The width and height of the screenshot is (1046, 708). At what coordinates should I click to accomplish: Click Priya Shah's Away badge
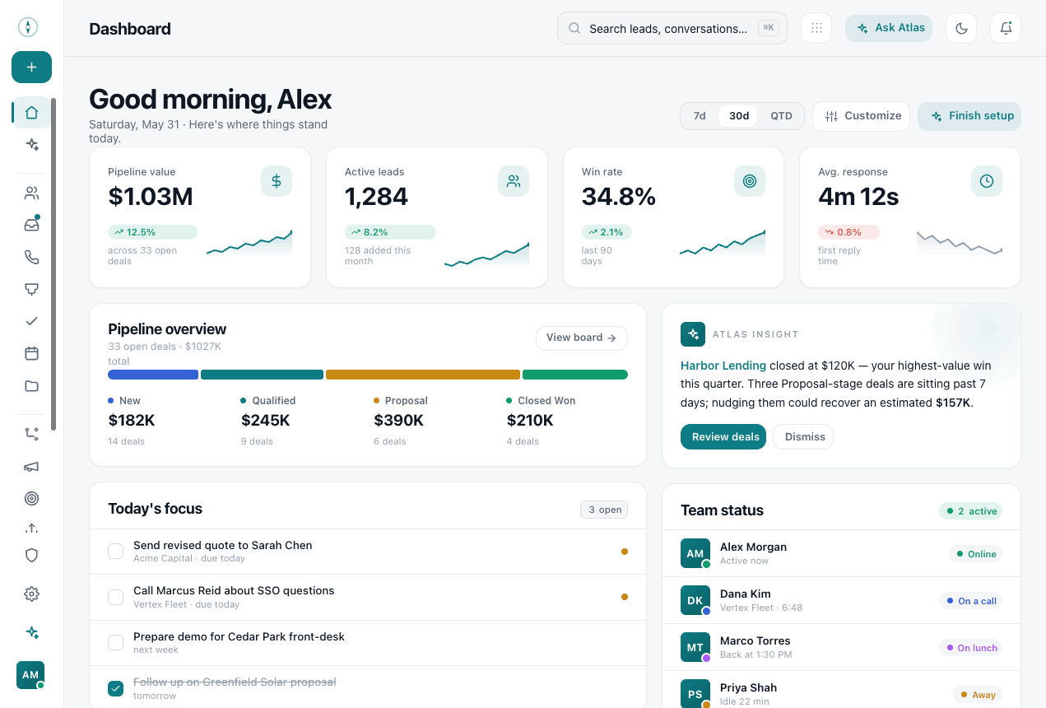[x=978, y=695]
